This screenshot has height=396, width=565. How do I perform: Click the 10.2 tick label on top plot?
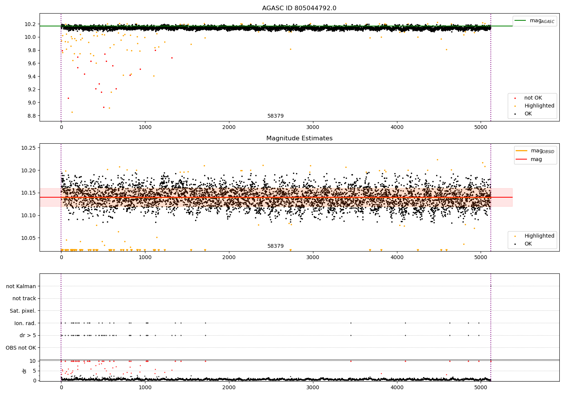(x=30, y=24)
